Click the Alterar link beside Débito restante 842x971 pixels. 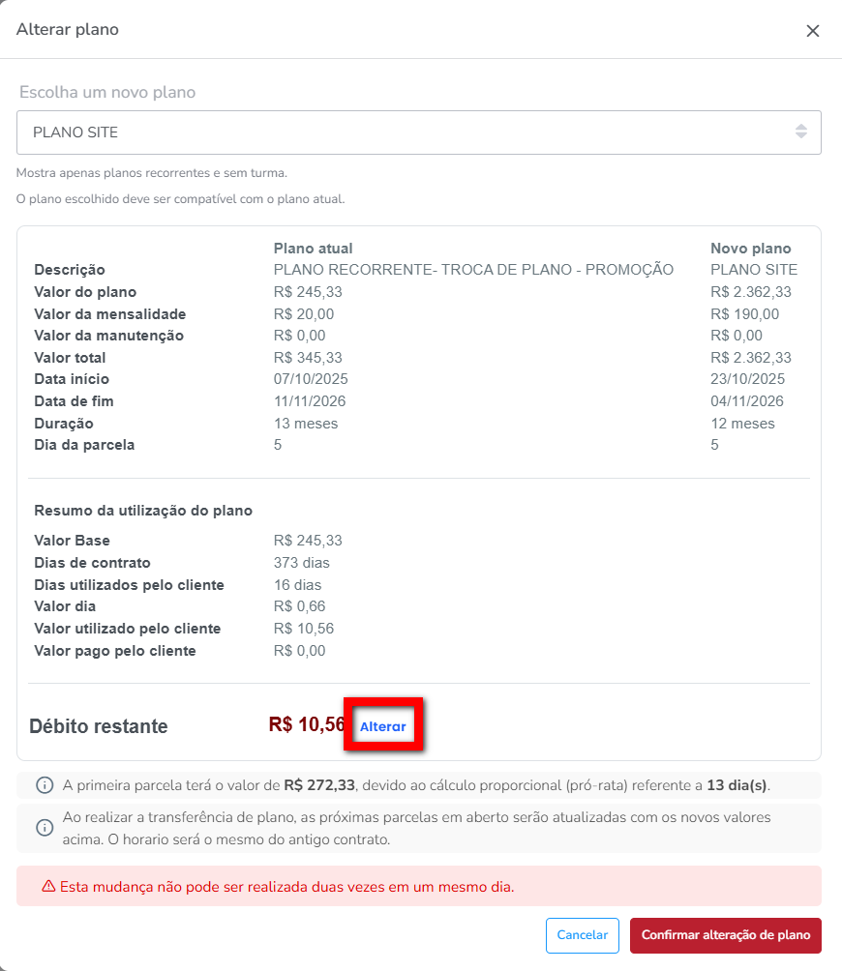(383, 726)
